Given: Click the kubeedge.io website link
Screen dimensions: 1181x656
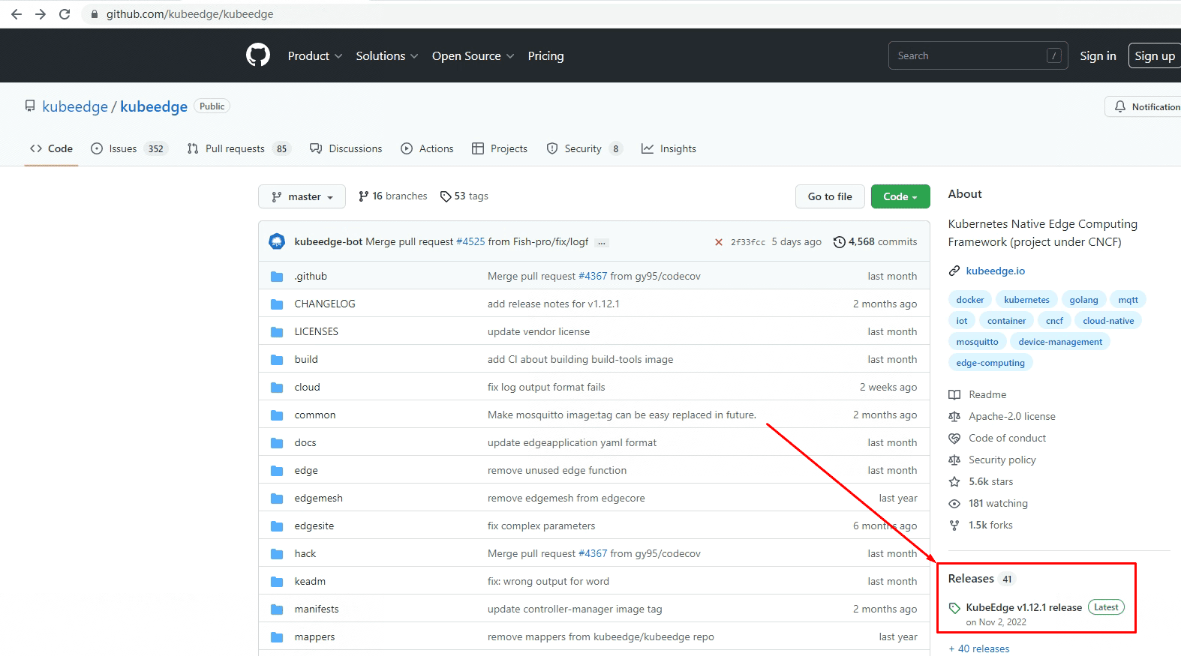Looking at the screenshot, I should click(995, 271).
